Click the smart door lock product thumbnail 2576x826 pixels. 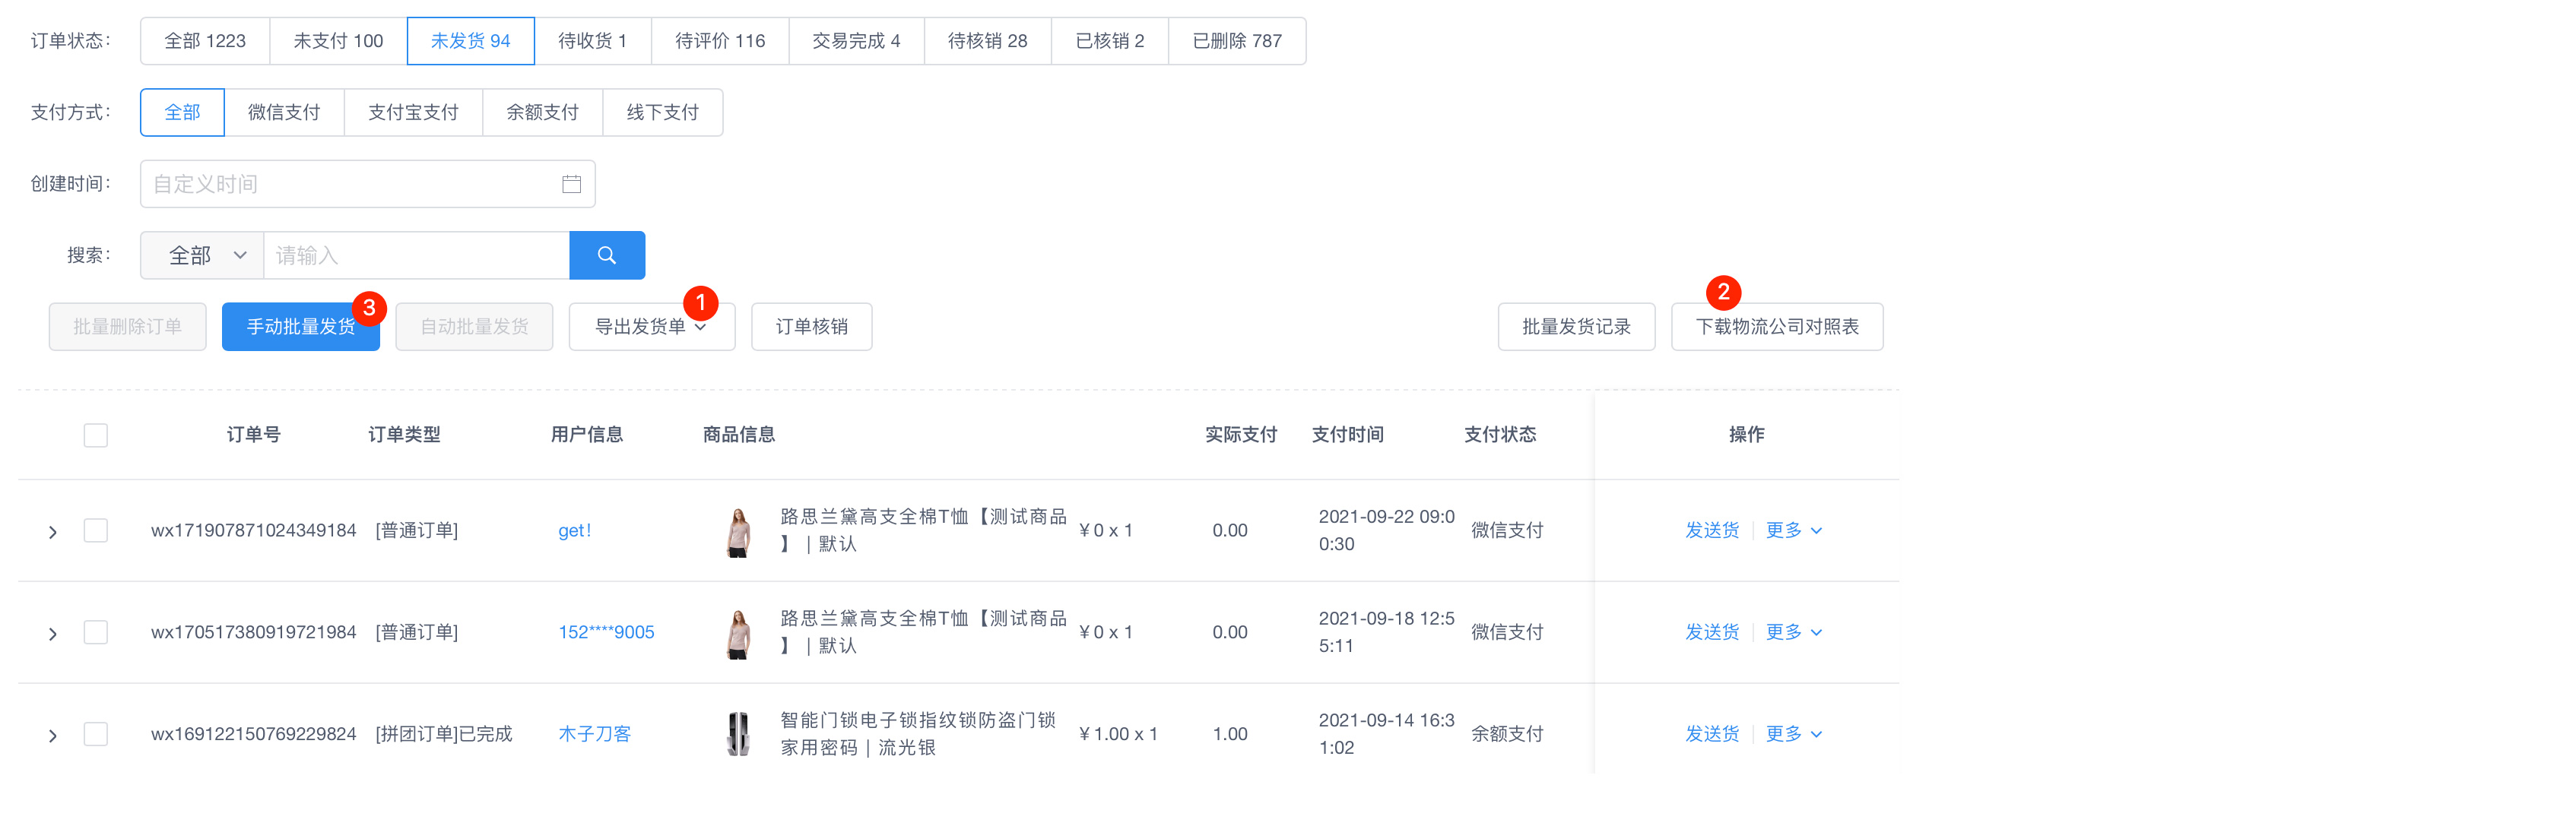tap(738, 734)
